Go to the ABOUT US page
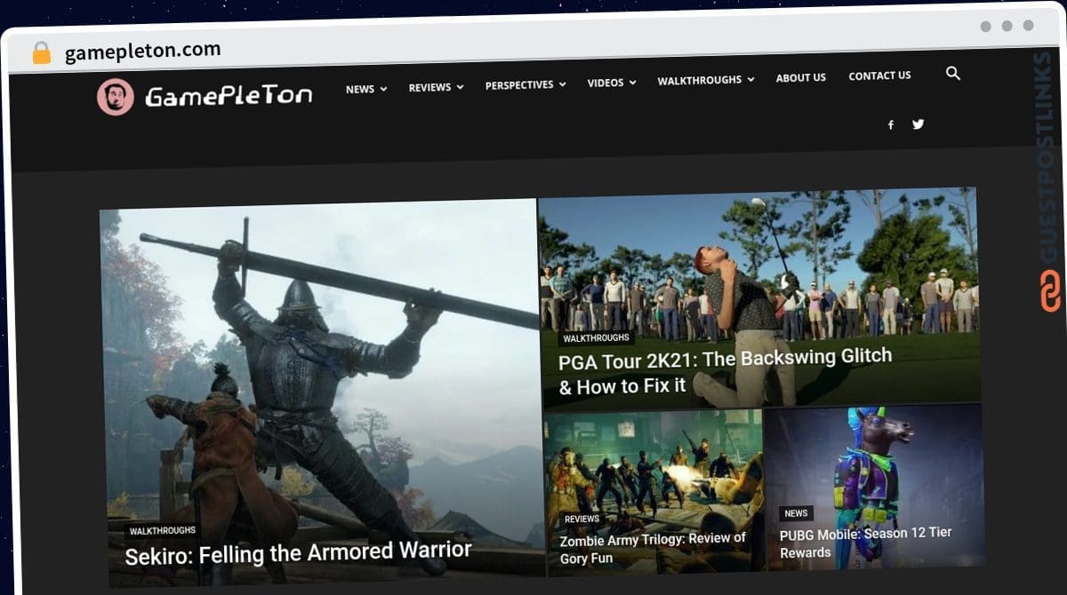Viewport: 1067px width, 595px height. (801, 78)
